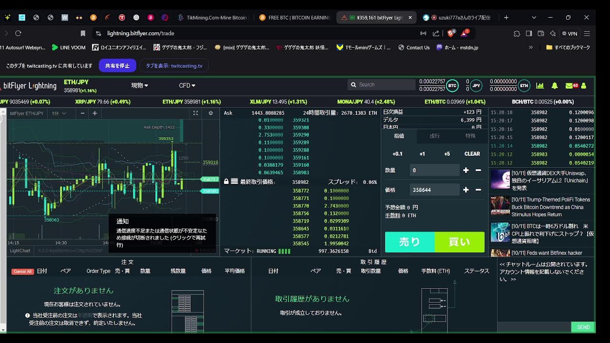Increase 数量 quantity with plus stepper
610x343 pixels.
point(466,170)
